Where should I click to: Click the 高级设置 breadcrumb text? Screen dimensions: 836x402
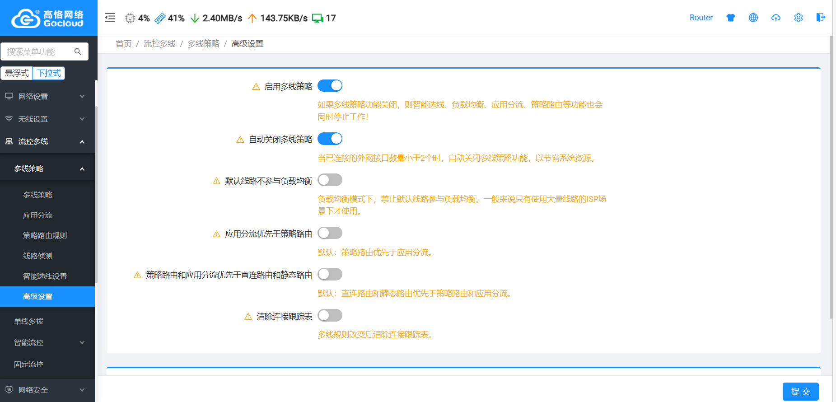click(248, 44)
